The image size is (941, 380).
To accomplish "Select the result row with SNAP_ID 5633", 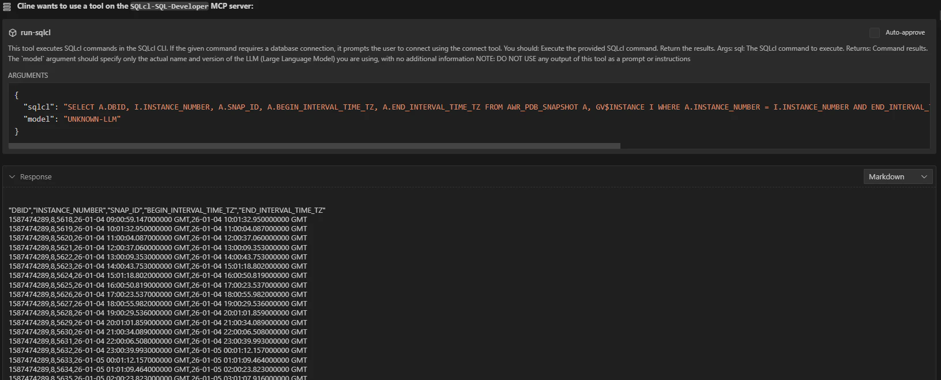I will coord(158,360).
